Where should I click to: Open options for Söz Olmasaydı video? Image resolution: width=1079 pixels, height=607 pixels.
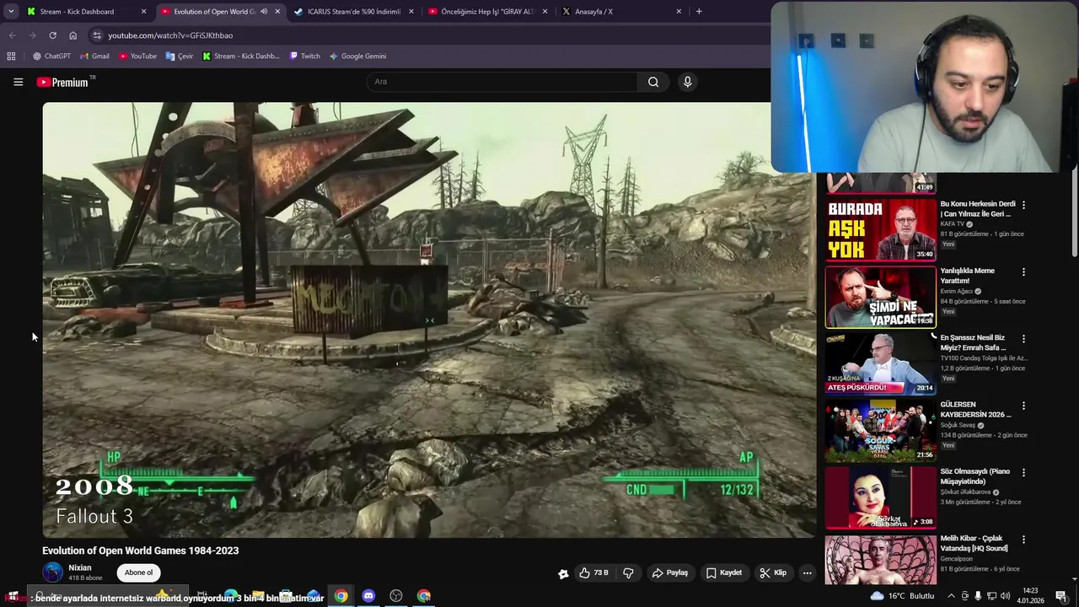(x=1023, y=472)
